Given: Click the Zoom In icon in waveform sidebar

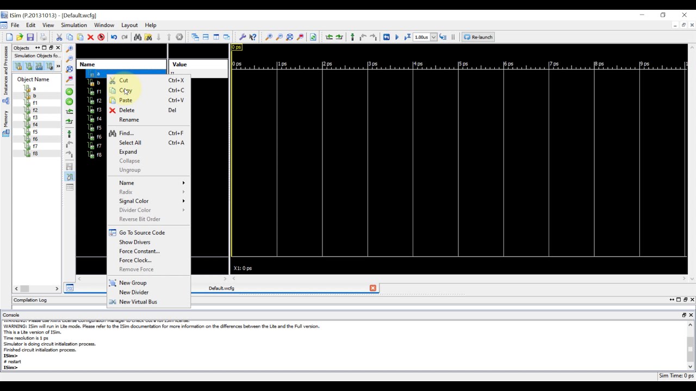Looking at the screenshot, I should (x=69, y=49).
